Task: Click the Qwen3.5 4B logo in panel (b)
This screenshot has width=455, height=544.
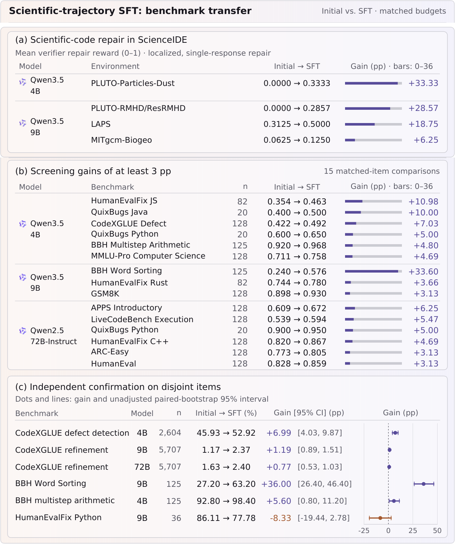Action: click(x=23, y=224)
